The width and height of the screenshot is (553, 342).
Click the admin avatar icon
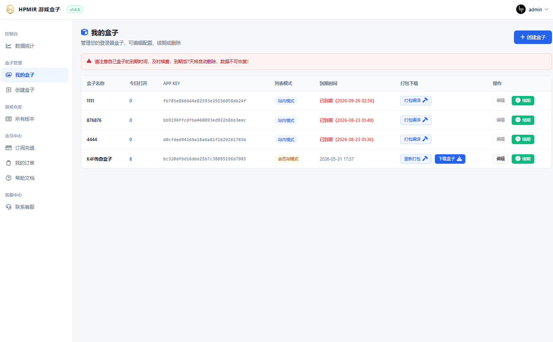pyautogui.click(x=521, y=9)
